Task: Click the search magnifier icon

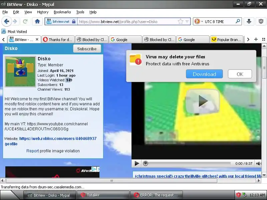Action: pyautogui.click(x=238, y=21)
